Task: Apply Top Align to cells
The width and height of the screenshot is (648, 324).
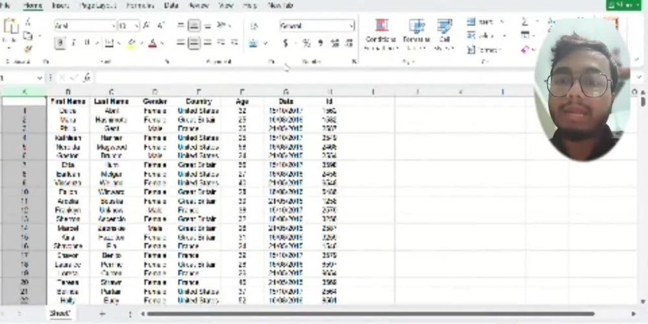Action: 181,26
